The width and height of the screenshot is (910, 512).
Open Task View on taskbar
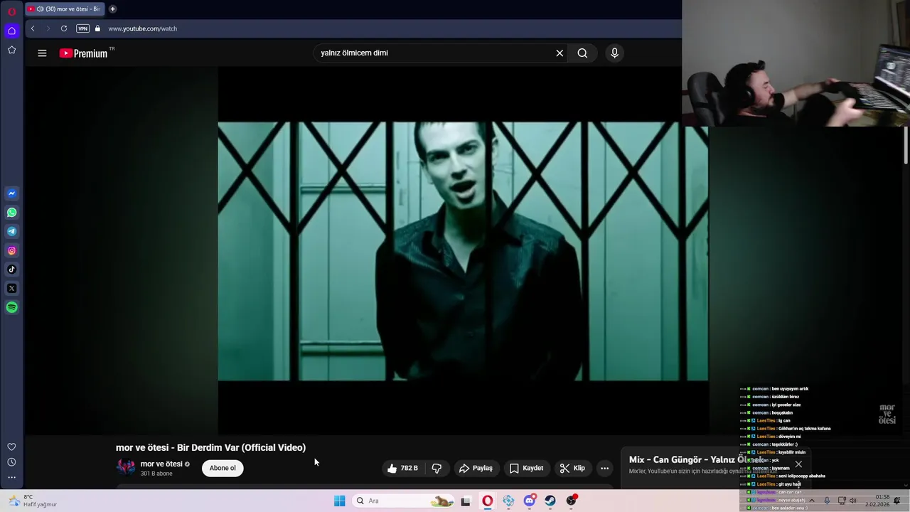coord(466,501)
